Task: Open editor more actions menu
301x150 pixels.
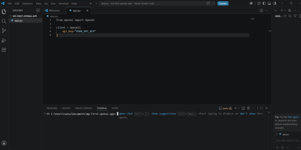Action: click(266, 11)
